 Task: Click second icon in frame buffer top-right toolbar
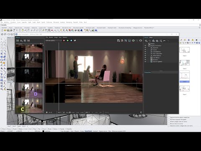pos(122,41)
